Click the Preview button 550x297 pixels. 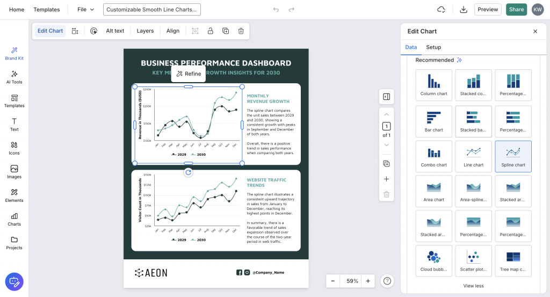point(488,10)
